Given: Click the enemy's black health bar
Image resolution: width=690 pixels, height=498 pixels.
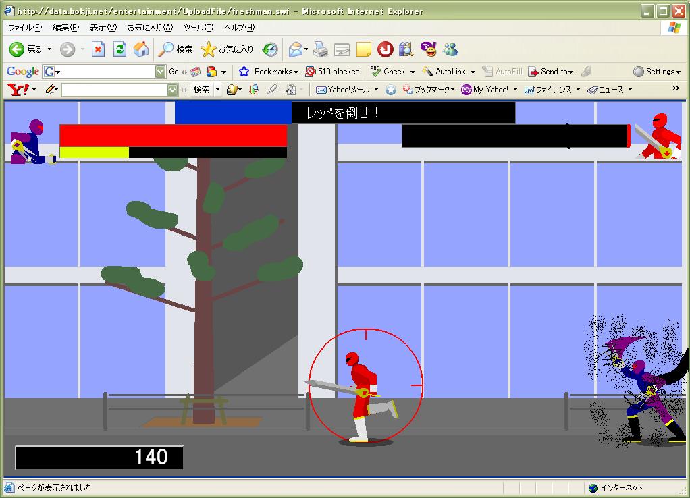Looking at the screenshot, I should pos(516,136).
